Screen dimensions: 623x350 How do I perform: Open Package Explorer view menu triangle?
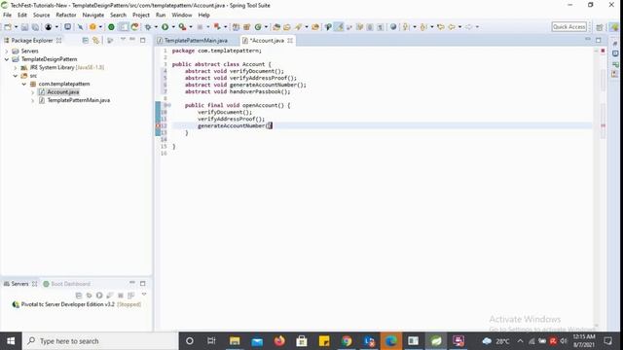tap(123, 39)
